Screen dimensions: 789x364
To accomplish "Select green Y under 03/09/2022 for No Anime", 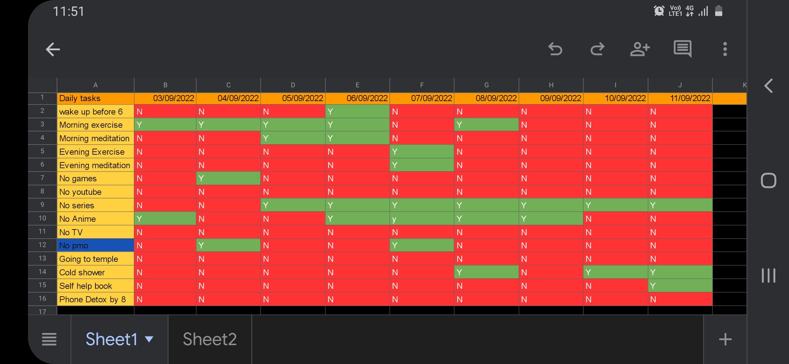I will 165,219.
